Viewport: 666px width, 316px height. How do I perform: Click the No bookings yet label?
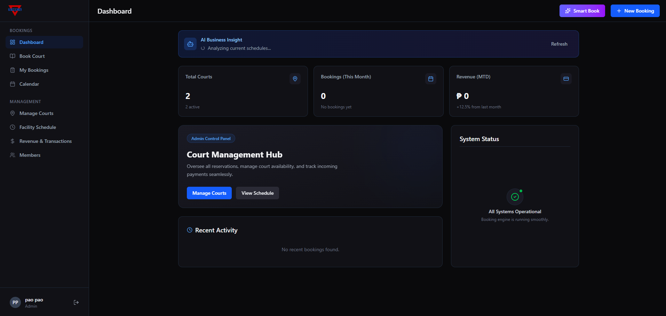click(x=336, y=107)
